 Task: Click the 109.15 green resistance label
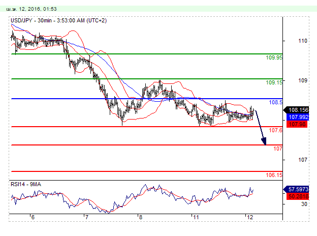pos(274,82)
